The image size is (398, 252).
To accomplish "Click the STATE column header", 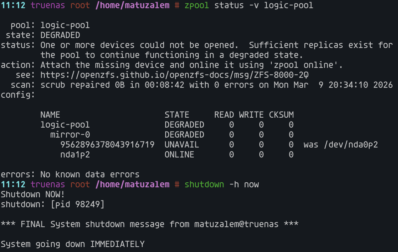I will point(177,115).
